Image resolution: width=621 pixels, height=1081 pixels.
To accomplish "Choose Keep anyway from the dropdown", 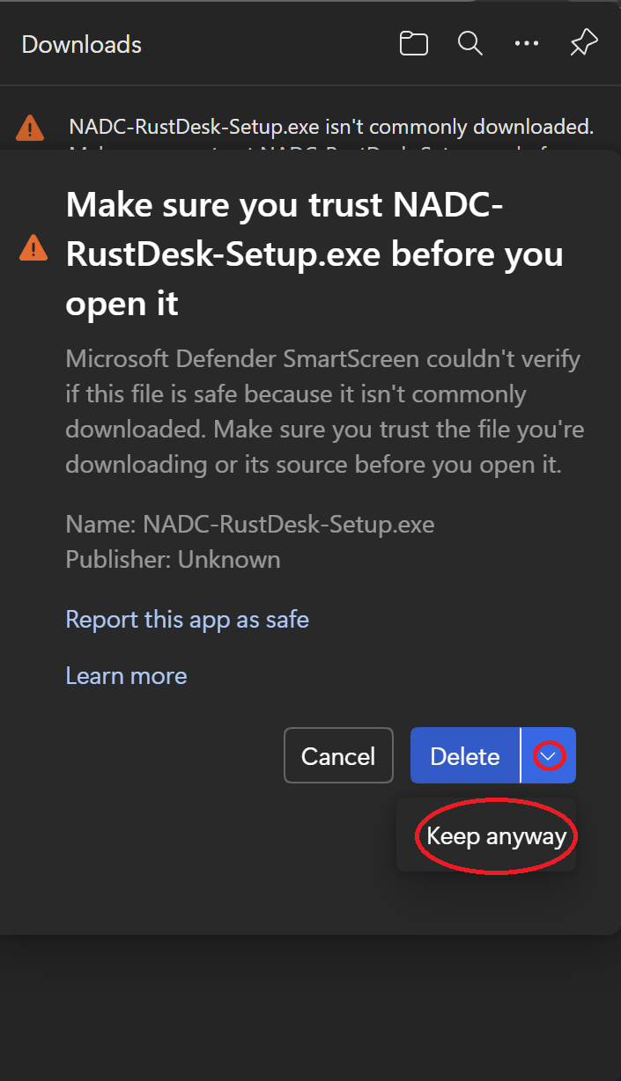I will click(x=494, y=836).
